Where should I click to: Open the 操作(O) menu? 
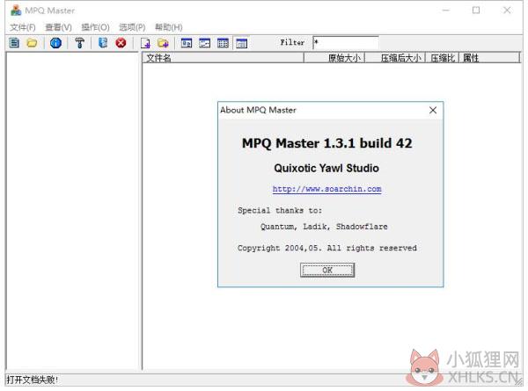click(x=95, y=27)
